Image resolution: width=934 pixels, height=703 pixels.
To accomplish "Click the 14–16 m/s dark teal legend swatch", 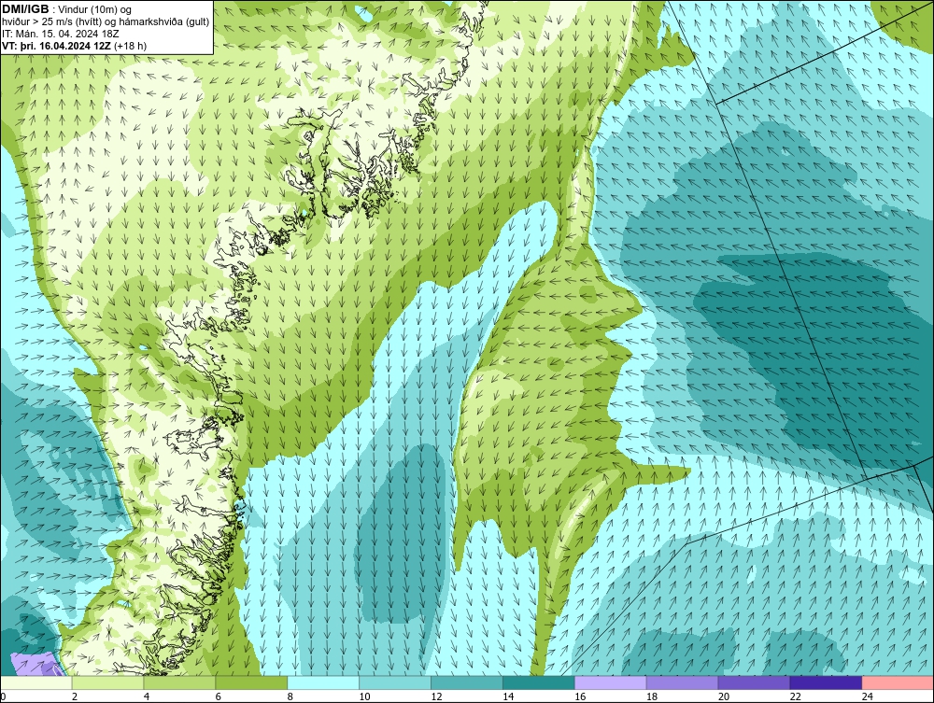I will pyautogui.click(x=539, y=682).
